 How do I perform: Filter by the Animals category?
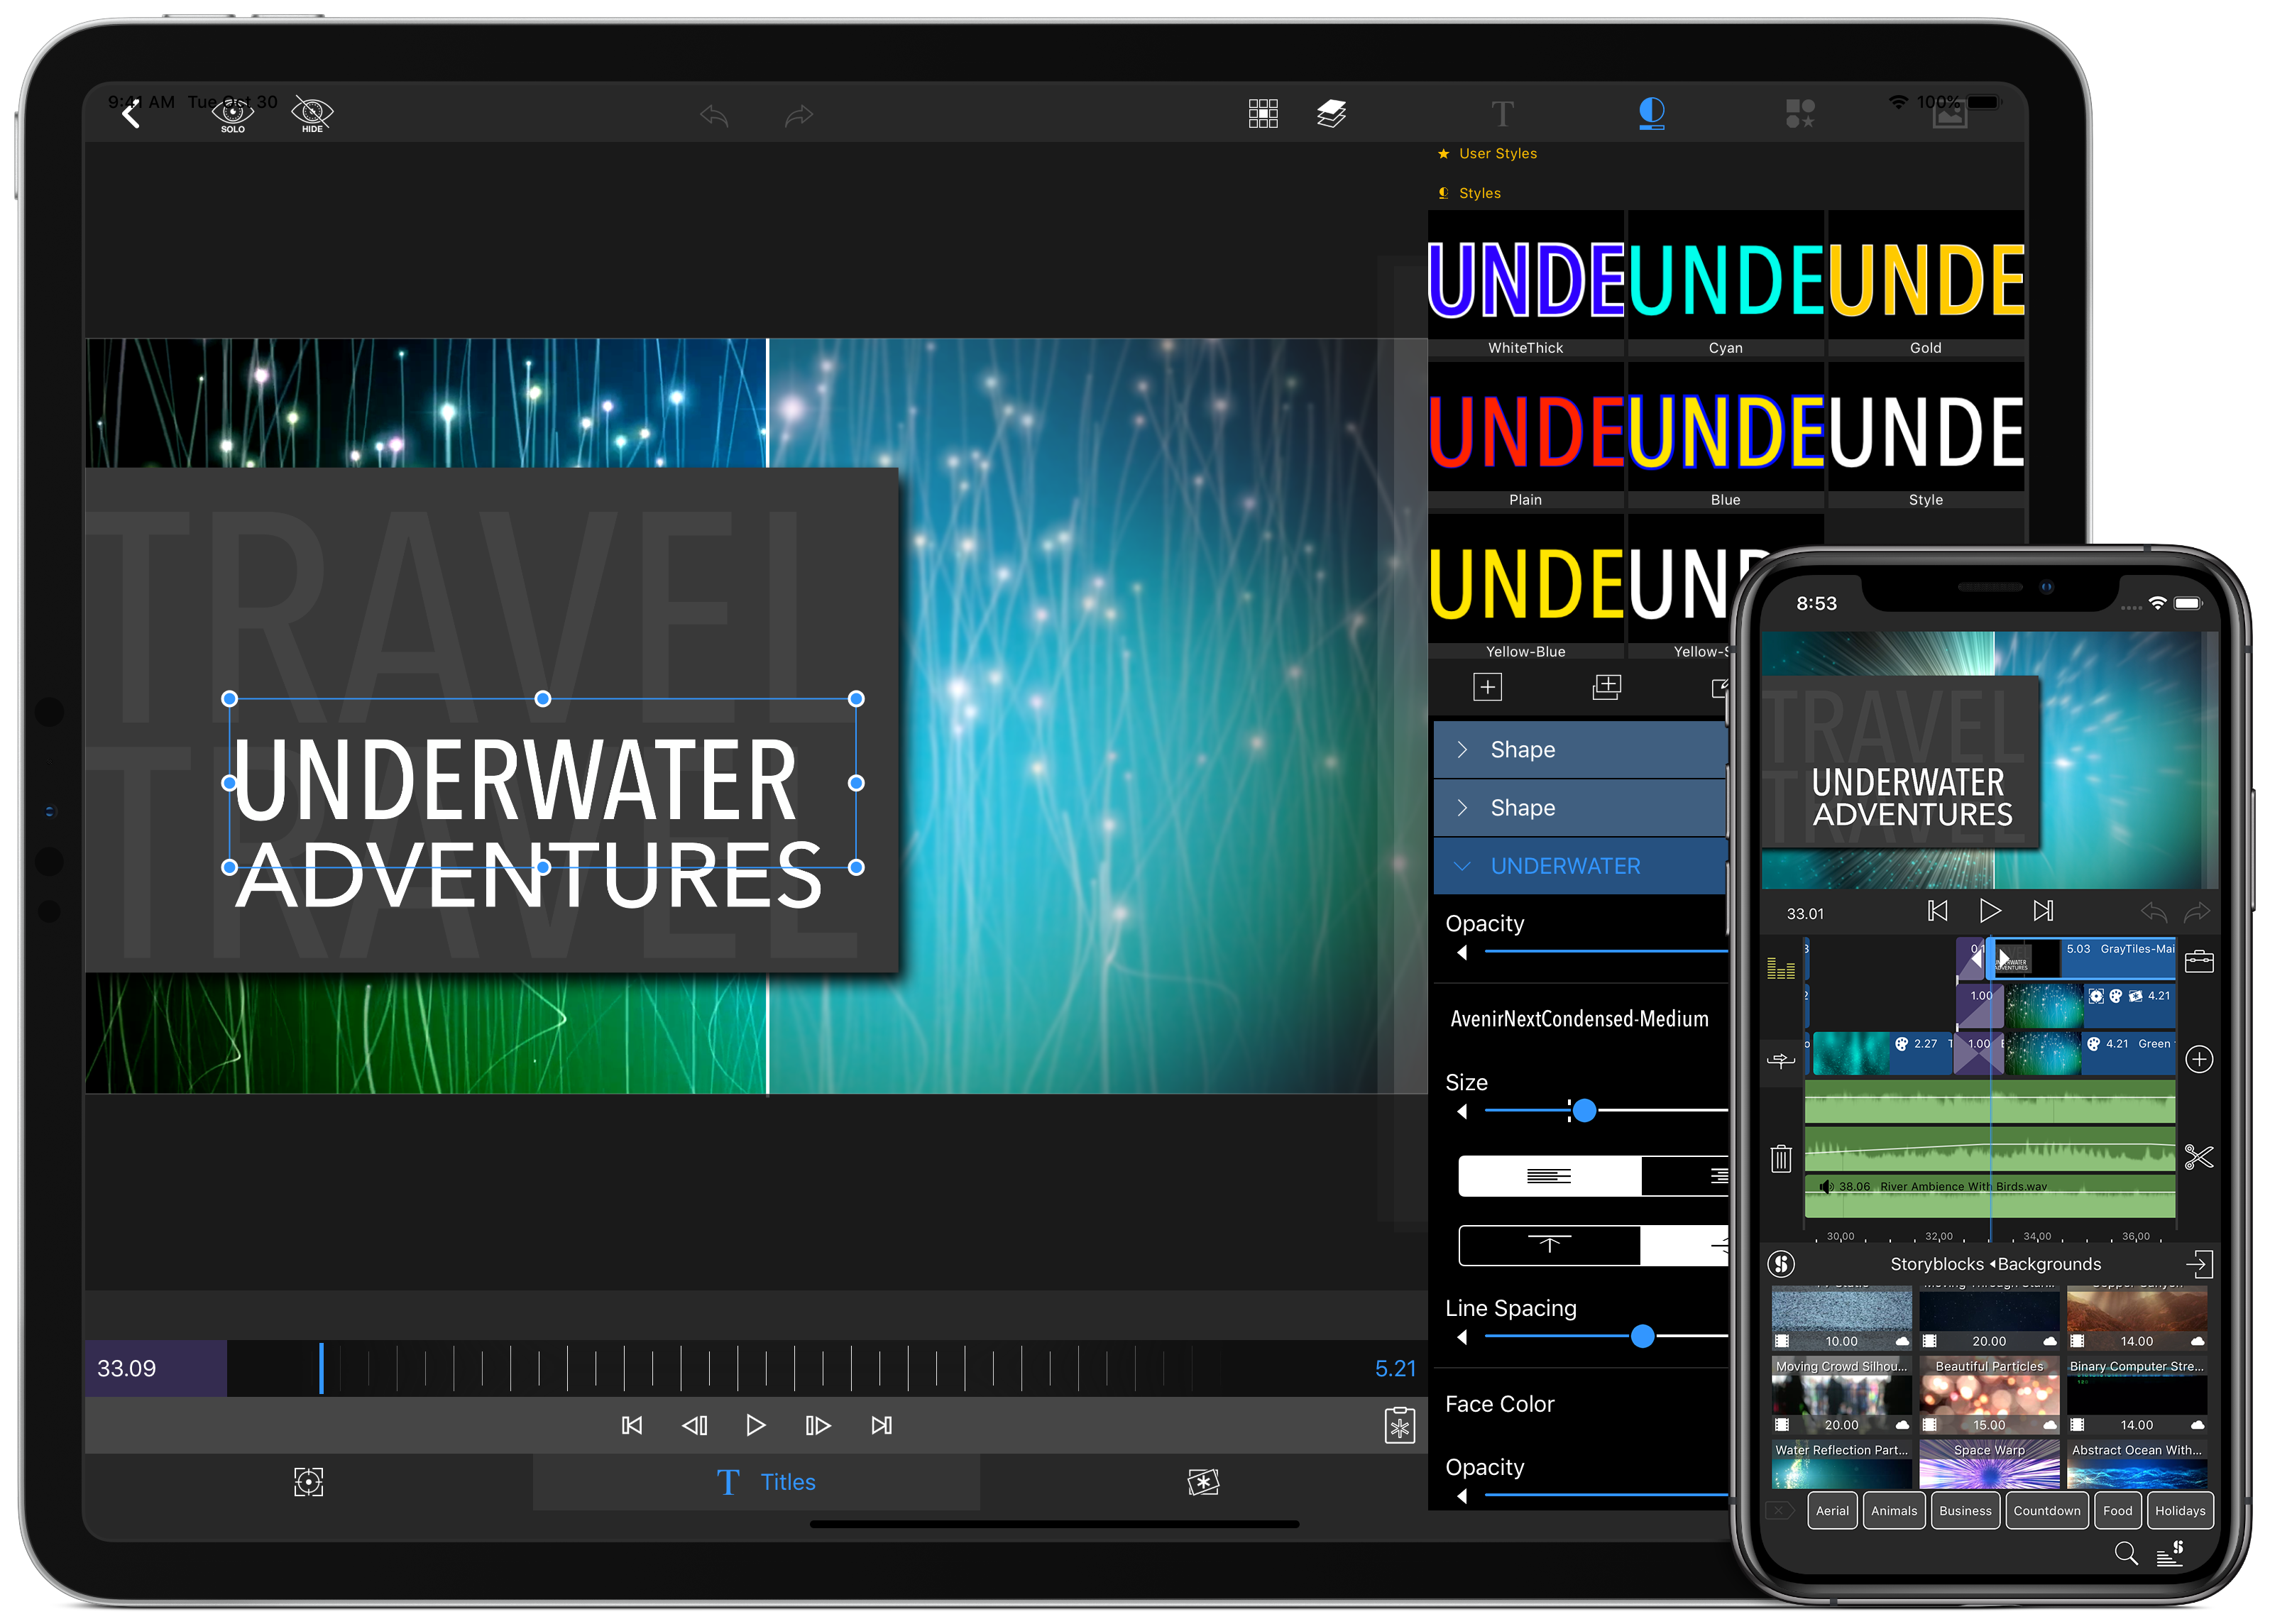coord(1894,1511)
